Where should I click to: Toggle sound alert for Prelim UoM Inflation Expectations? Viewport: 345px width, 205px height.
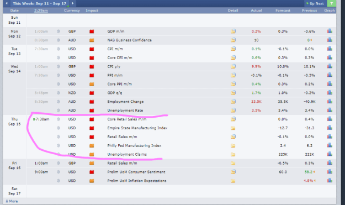(x=59, y=181)
